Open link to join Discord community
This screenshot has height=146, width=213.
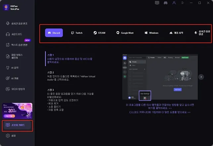[x=160, y=112]
